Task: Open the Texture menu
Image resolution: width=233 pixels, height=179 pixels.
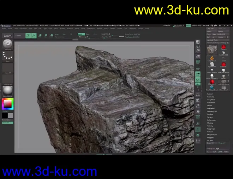Action: pos(119,29)
